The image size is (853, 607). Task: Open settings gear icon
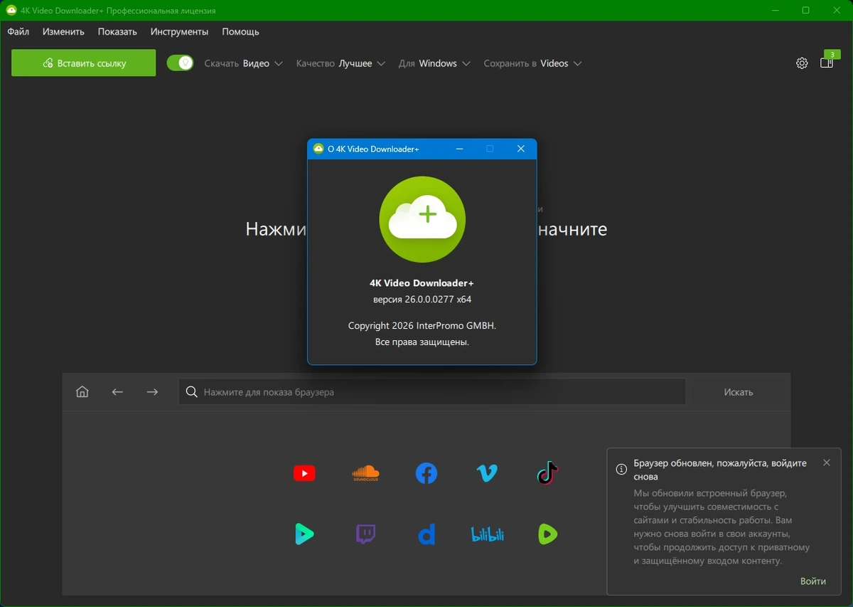click(802, 63)
